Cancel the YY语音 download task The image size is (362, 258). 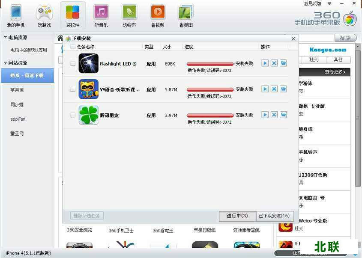click(x=274, y=89)
